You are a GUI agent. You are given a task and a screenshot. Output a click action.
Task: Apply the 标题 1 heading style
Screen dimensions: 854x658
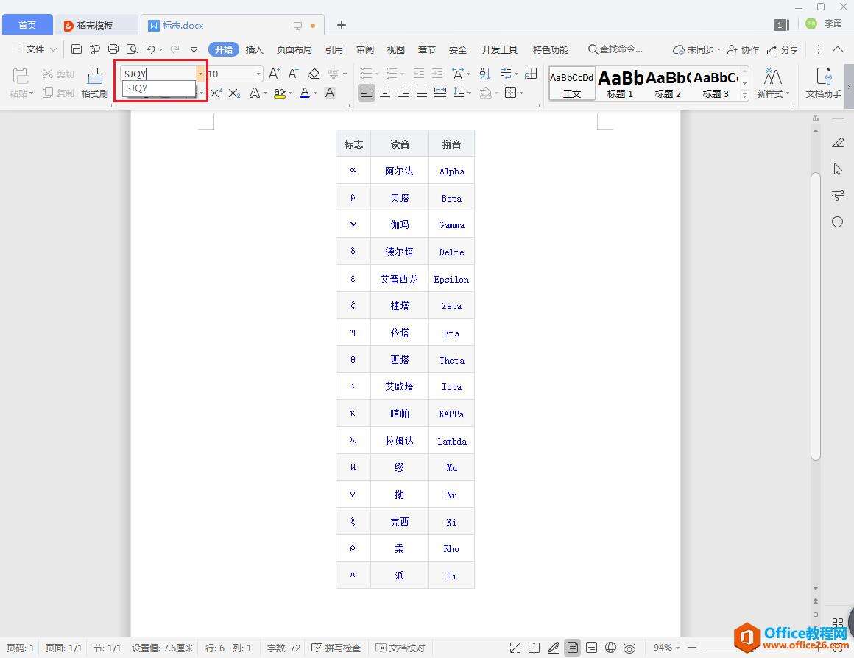tap(620, 82)
